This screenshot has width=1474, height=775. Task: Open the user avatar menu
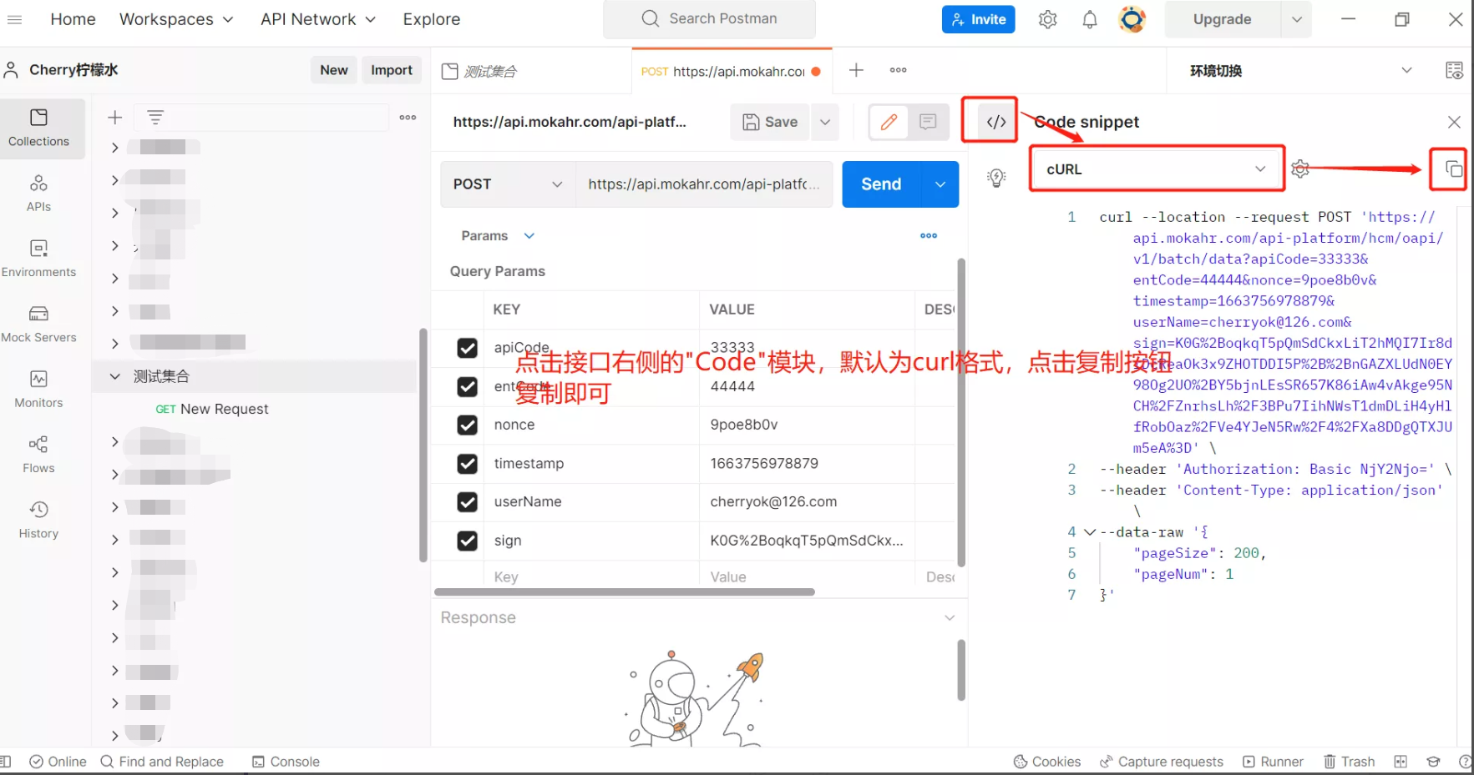1132,19
